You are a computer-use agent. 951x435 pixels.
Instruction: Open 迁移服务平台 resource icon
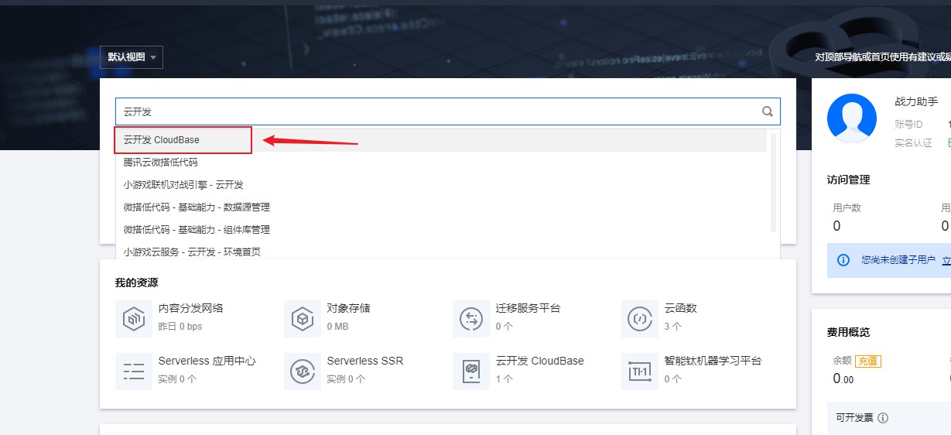[x=471, y=319]
